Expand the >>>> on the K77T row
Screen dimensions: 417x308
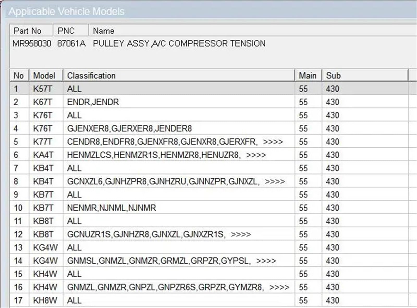pyautogui.click(x=273, y=142)
